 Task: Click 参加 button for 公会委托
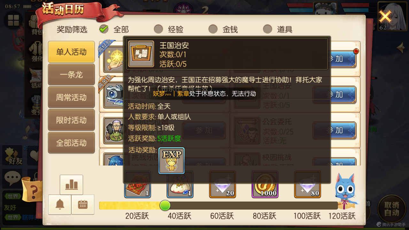tap(335, 131)
